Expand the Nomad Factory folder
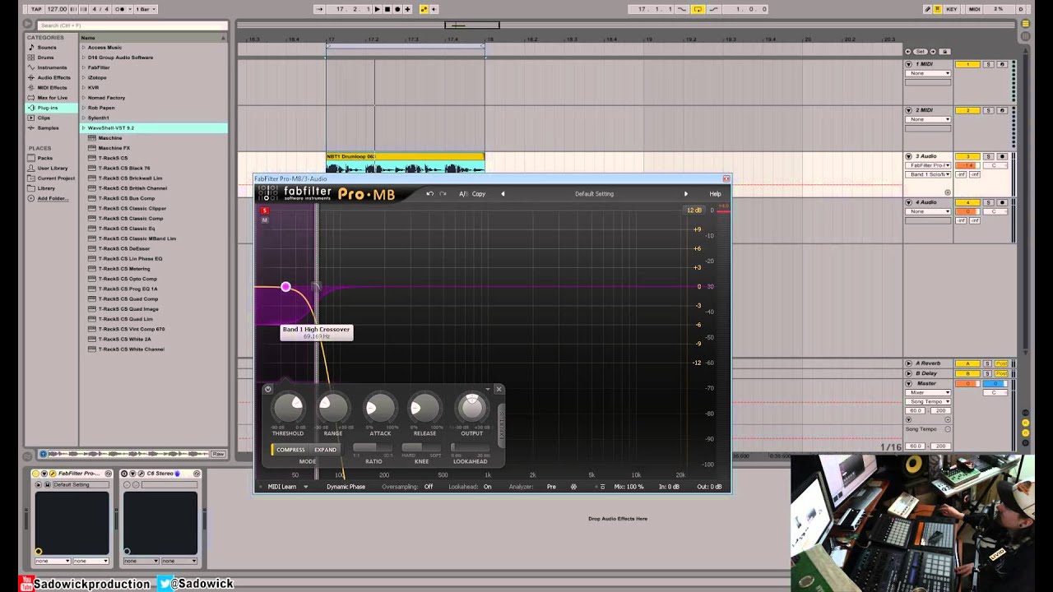Viewport: 1053px width, 592px height. 84,98
